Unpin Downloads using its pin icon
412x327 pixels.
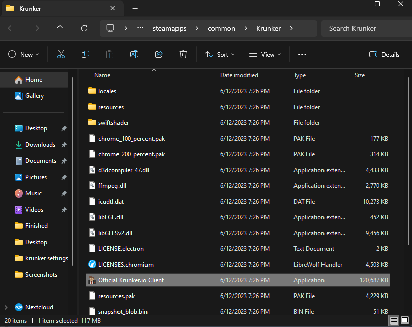(x=64, y=145)
